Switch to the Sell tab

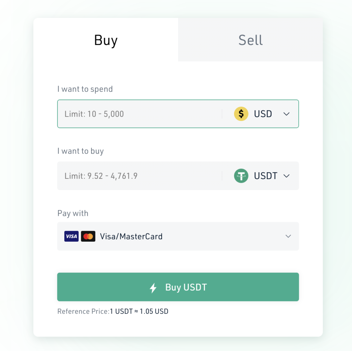pos(250,40)
